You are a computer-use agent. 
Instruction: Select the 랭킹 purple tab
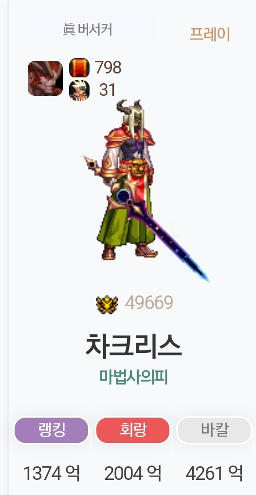52,430
